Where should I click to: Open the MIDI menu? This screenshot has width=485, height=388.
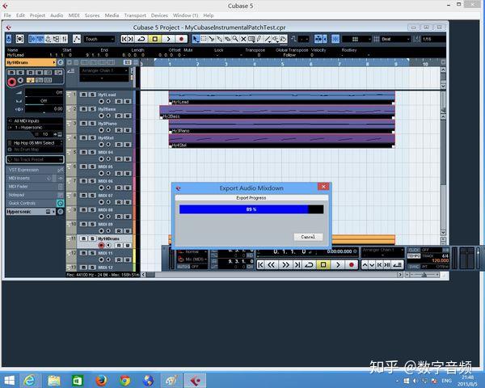(x=74, y=15)
